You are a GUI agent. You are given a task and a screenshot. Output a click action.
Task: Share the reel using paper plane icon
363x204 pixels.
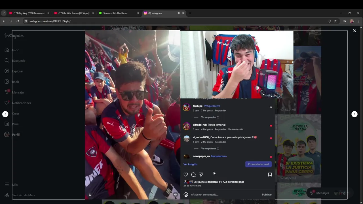(x=201, y=175)
